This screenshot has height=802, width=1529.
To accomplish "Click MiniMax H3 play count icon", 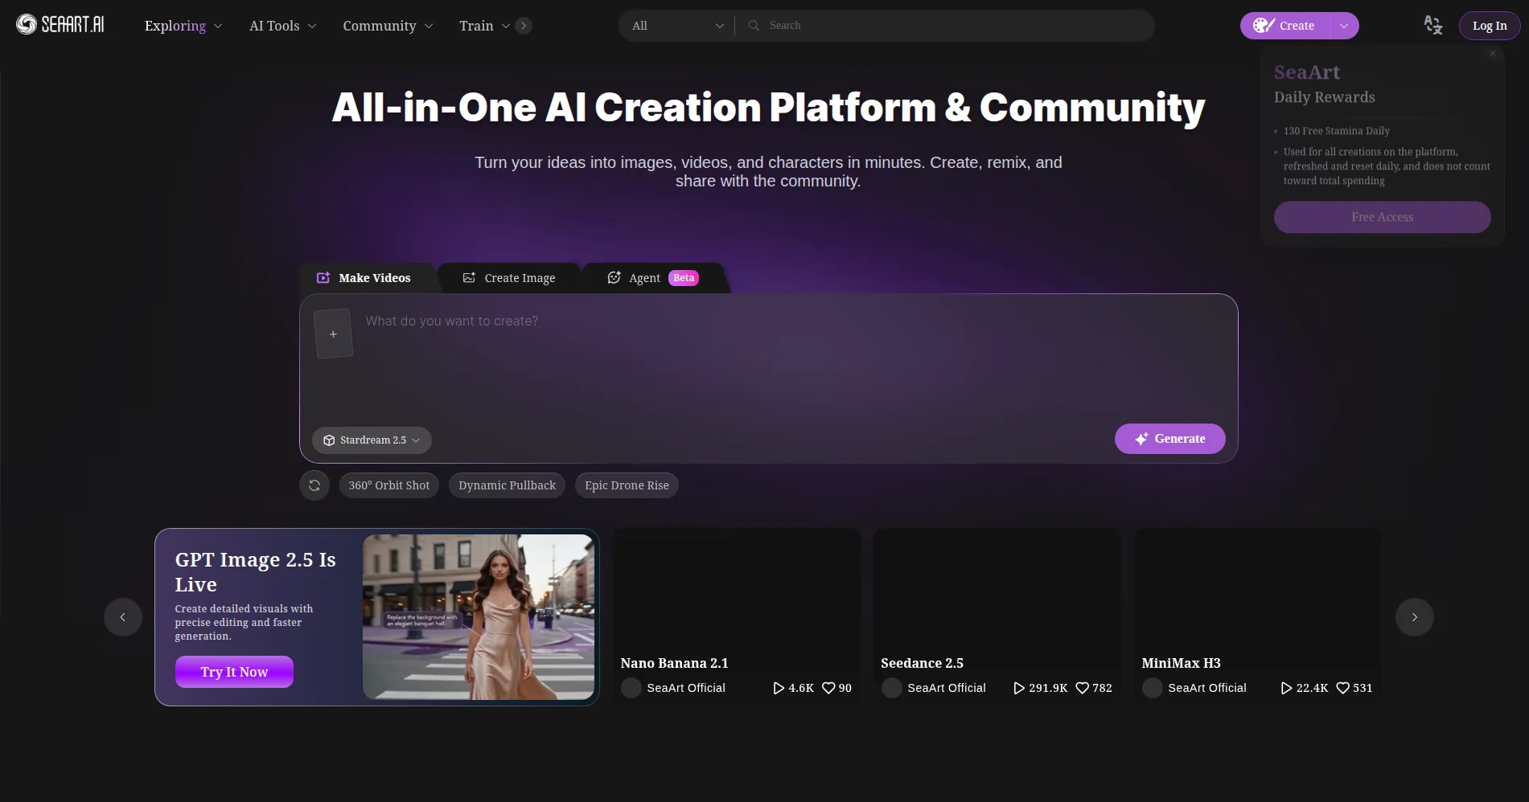I will point(1287,688).
